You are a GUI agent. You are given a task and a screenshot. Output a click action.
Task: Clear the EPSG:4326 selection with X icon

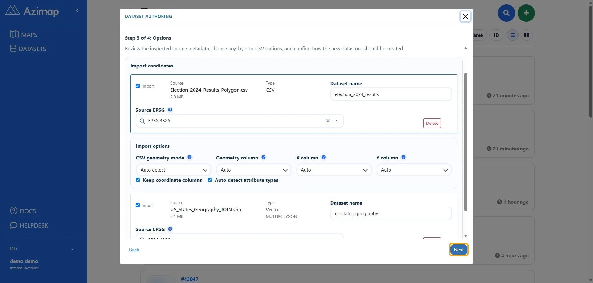pyautogui.click(x=328, y=121)
